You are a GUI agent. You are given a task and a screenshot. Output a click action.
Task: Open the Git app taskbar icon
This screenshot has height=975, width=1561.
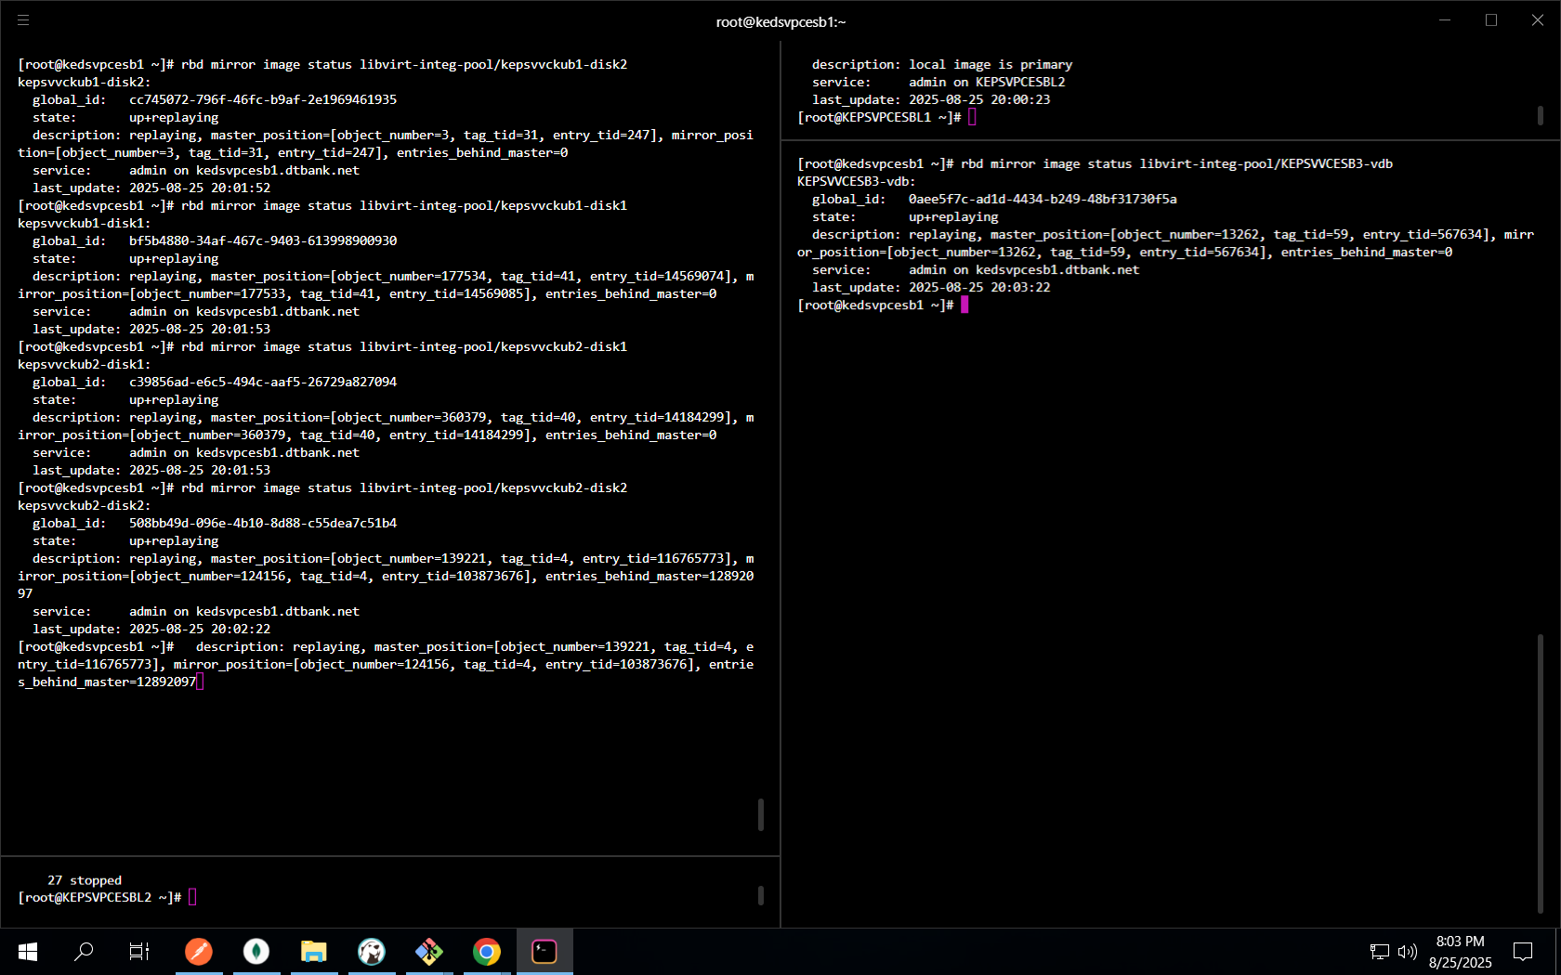point(429,951)
